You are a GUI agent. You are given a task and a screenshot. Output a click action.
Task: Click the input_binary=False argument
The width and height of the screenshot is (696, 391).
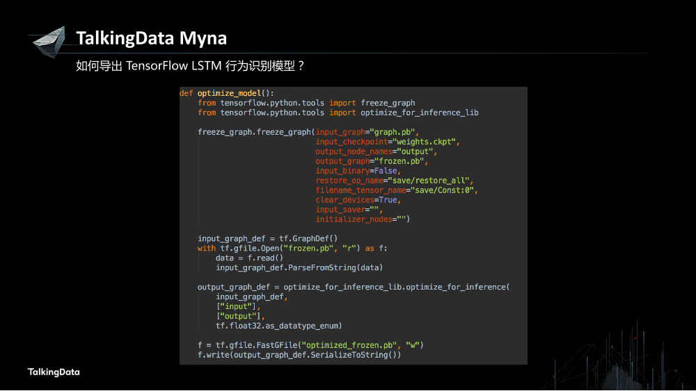tap(358, 171)
